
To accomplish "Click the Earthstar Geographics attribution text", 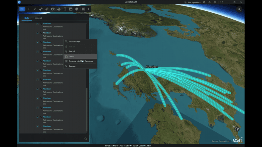I will tap(220, 141).
